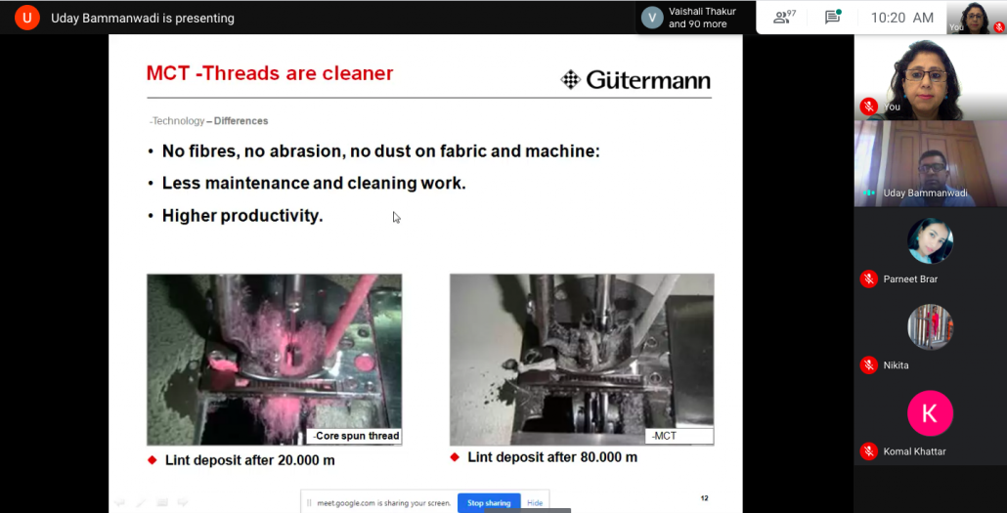Select Komal Khattar's 'K' avatar tile

[x=930, y=413]
